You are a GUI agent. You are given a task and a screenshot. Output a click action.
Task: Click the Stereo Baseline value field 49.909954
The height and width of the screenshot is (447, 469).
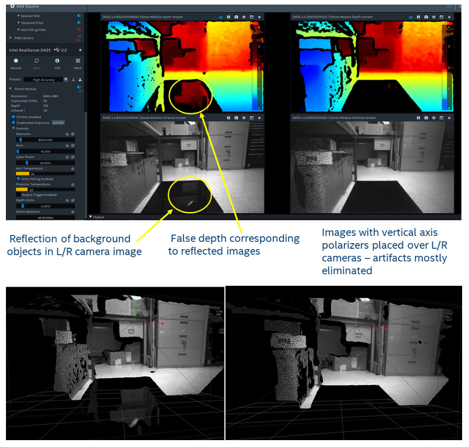pyautogui.click(x=45, y=218)
